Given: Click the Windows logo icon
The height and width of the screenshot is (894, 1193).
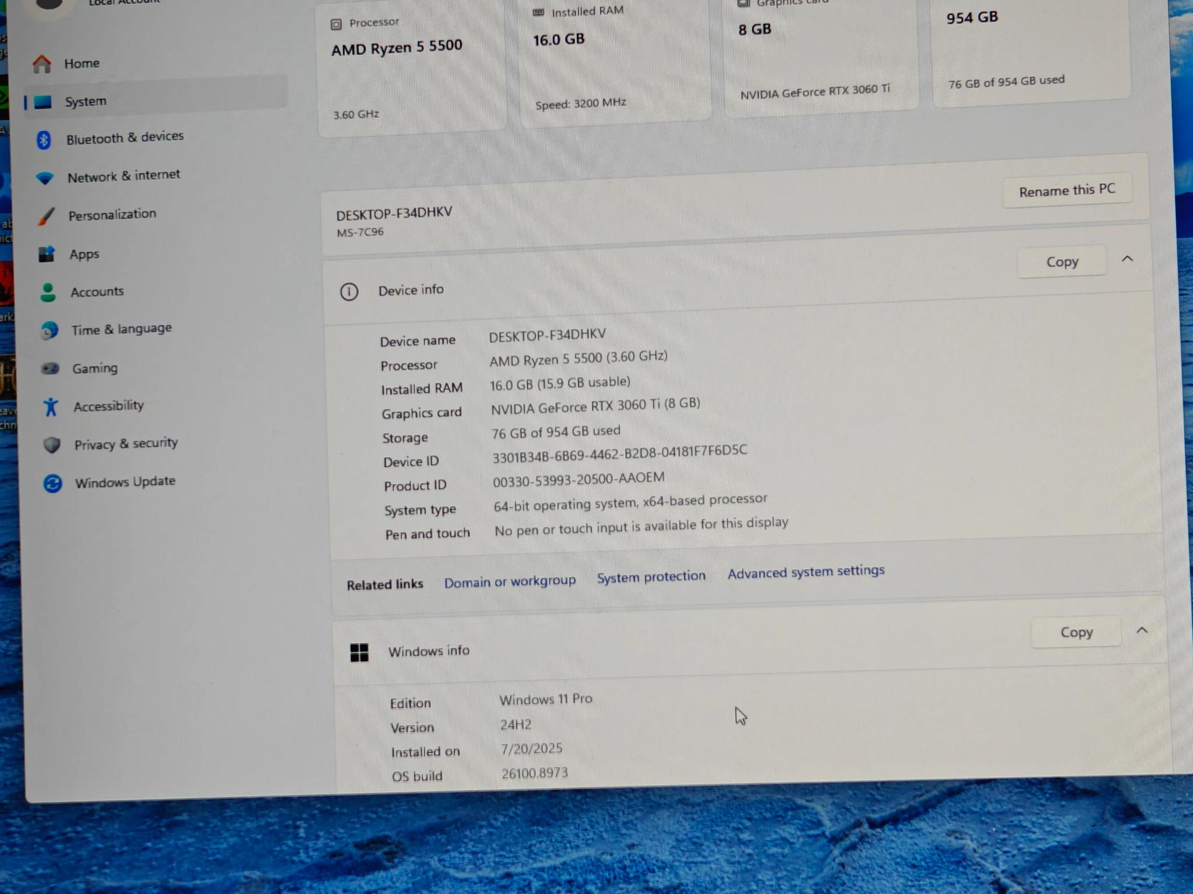Looking at the screenshot, I should (359, 652).
